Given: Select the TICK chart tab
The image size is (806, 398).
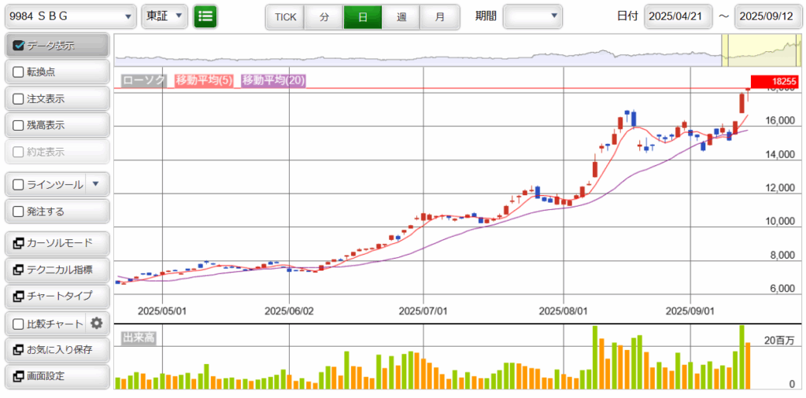Looking at the screenshot, I should [x=285, y=17].
